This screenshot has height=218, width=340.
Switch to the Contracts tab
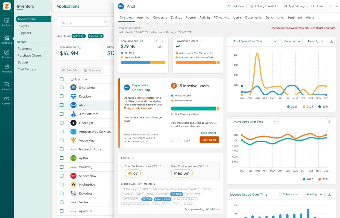click(160, 17)
